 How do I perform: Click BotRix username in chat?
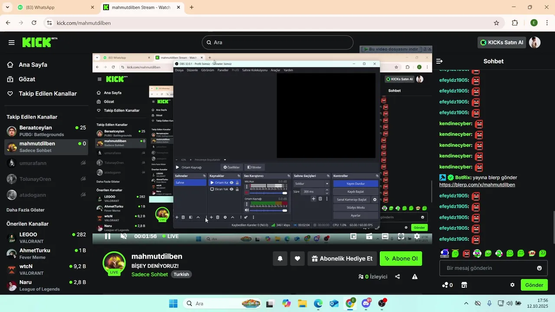[463, 177]
